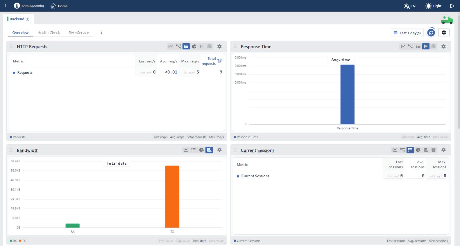The width and height of the screenshot is (460, 246).
Task: Click the HTTP Requests panel title
Action: 32,47
